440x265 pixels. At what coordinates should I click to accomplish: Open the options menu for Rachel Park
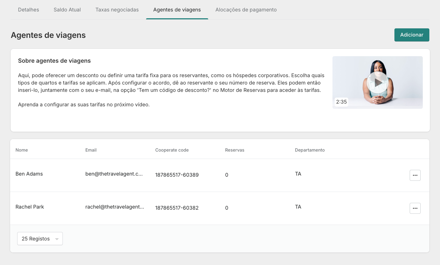[x=415, y=208]
